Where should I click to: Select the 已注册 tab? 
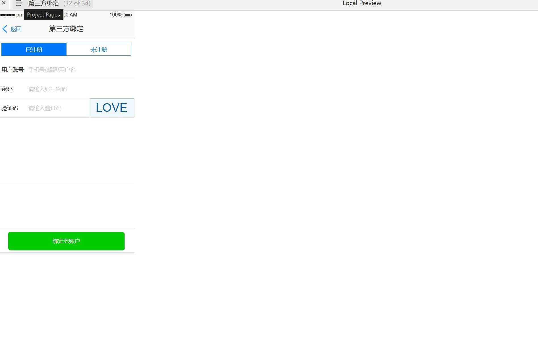(x=34, y=49)
